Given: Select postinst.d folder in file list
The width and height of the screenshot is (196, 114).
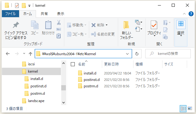Looking at the screenshot, I should 91,80.
